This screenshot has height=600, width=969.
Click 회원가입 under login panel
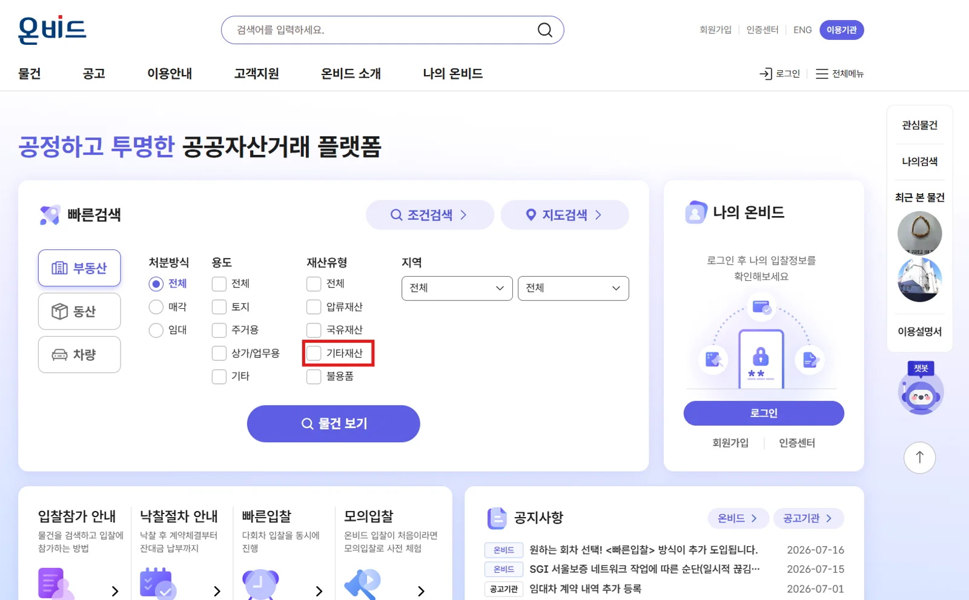click(x=730, y=443)
